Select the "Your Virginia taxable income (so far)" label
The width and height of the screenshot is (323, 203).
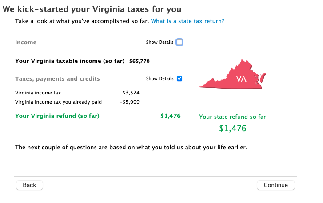[x=70, y=61]
